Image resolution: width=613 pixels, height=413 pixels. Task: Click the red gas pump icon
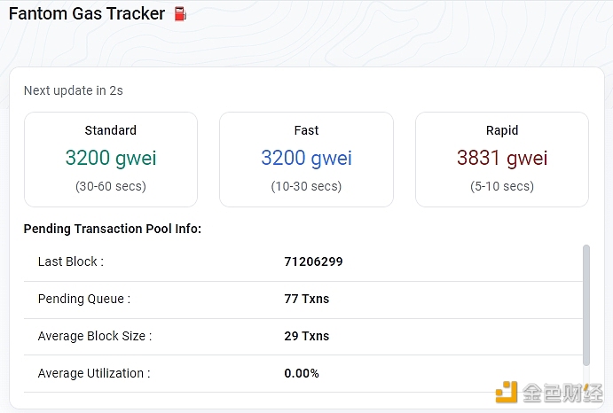[180, 14]
